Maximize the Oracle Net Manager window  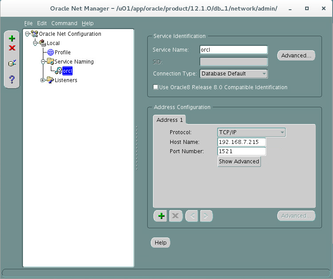pyautogui.click(x=306, y=8)
